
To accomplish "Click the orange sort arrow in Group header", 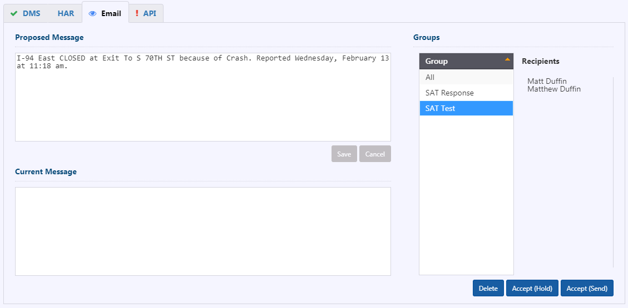I will [507, 59].
